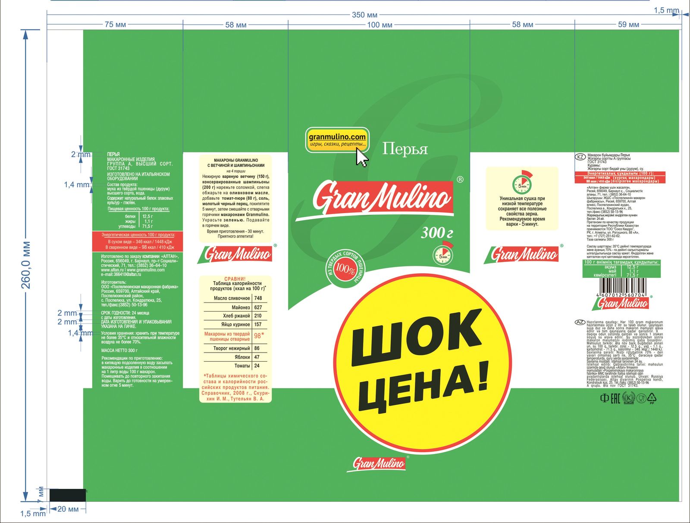Select the PP recycling triangle symbol
Image resolution: width=690 pixels, height=523 pixels.
click(x=652, y=398)
